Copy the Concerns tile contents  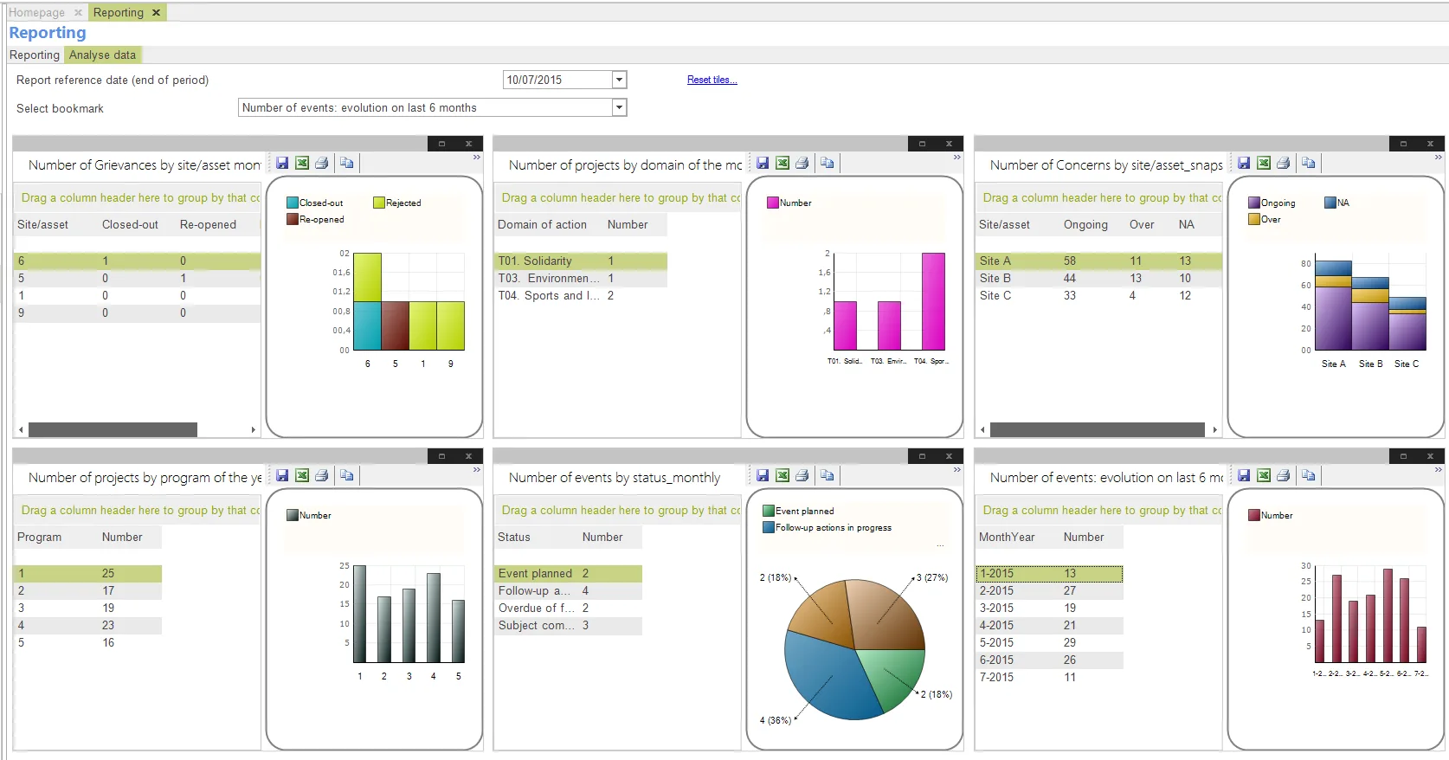1309,163
